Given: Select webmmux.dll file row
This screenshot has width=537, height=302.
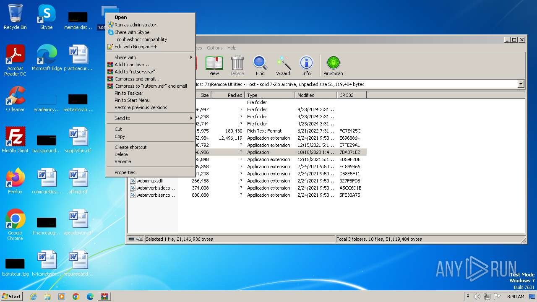Looking at the screenshot, I should [247, 181].
